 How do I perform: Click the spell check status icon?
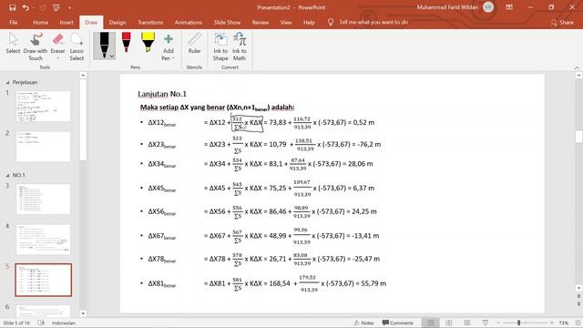[41, 323]
